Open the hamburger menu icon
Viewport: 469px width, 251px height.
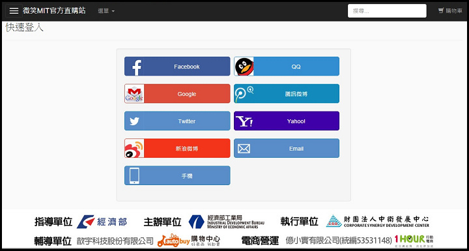14,11
